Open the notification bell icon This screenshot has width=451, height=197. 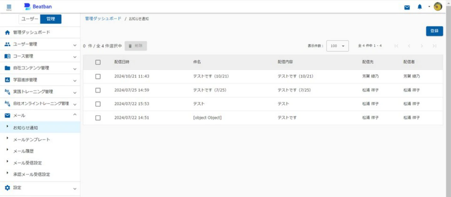tap(420, 7)
